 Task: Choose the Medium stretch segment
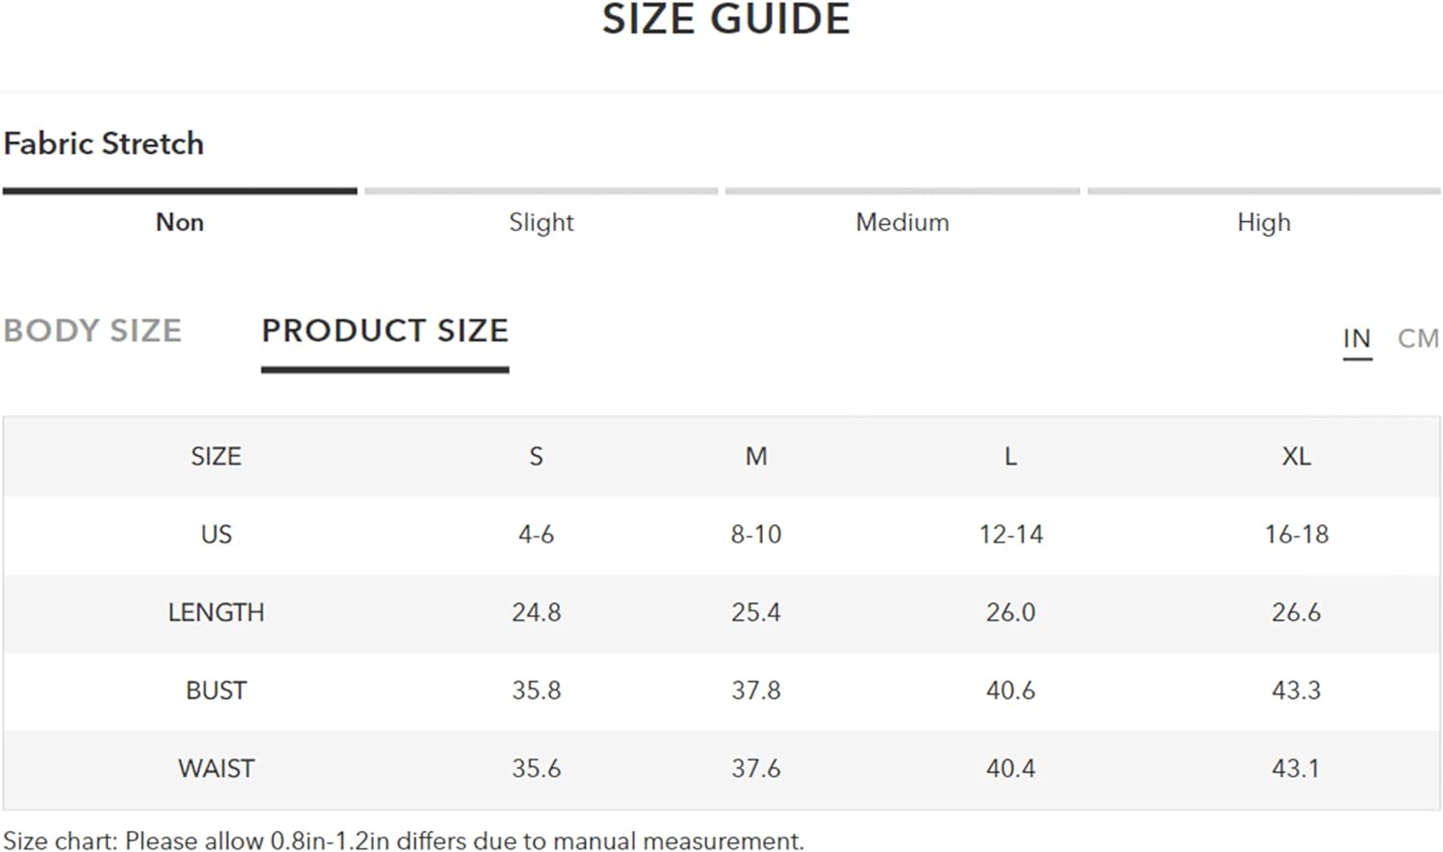(x=902, y=222)
